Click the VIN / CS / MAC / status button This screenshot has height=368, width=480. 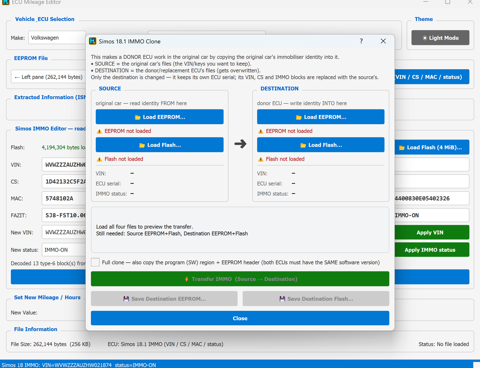(x=431, y=77)
